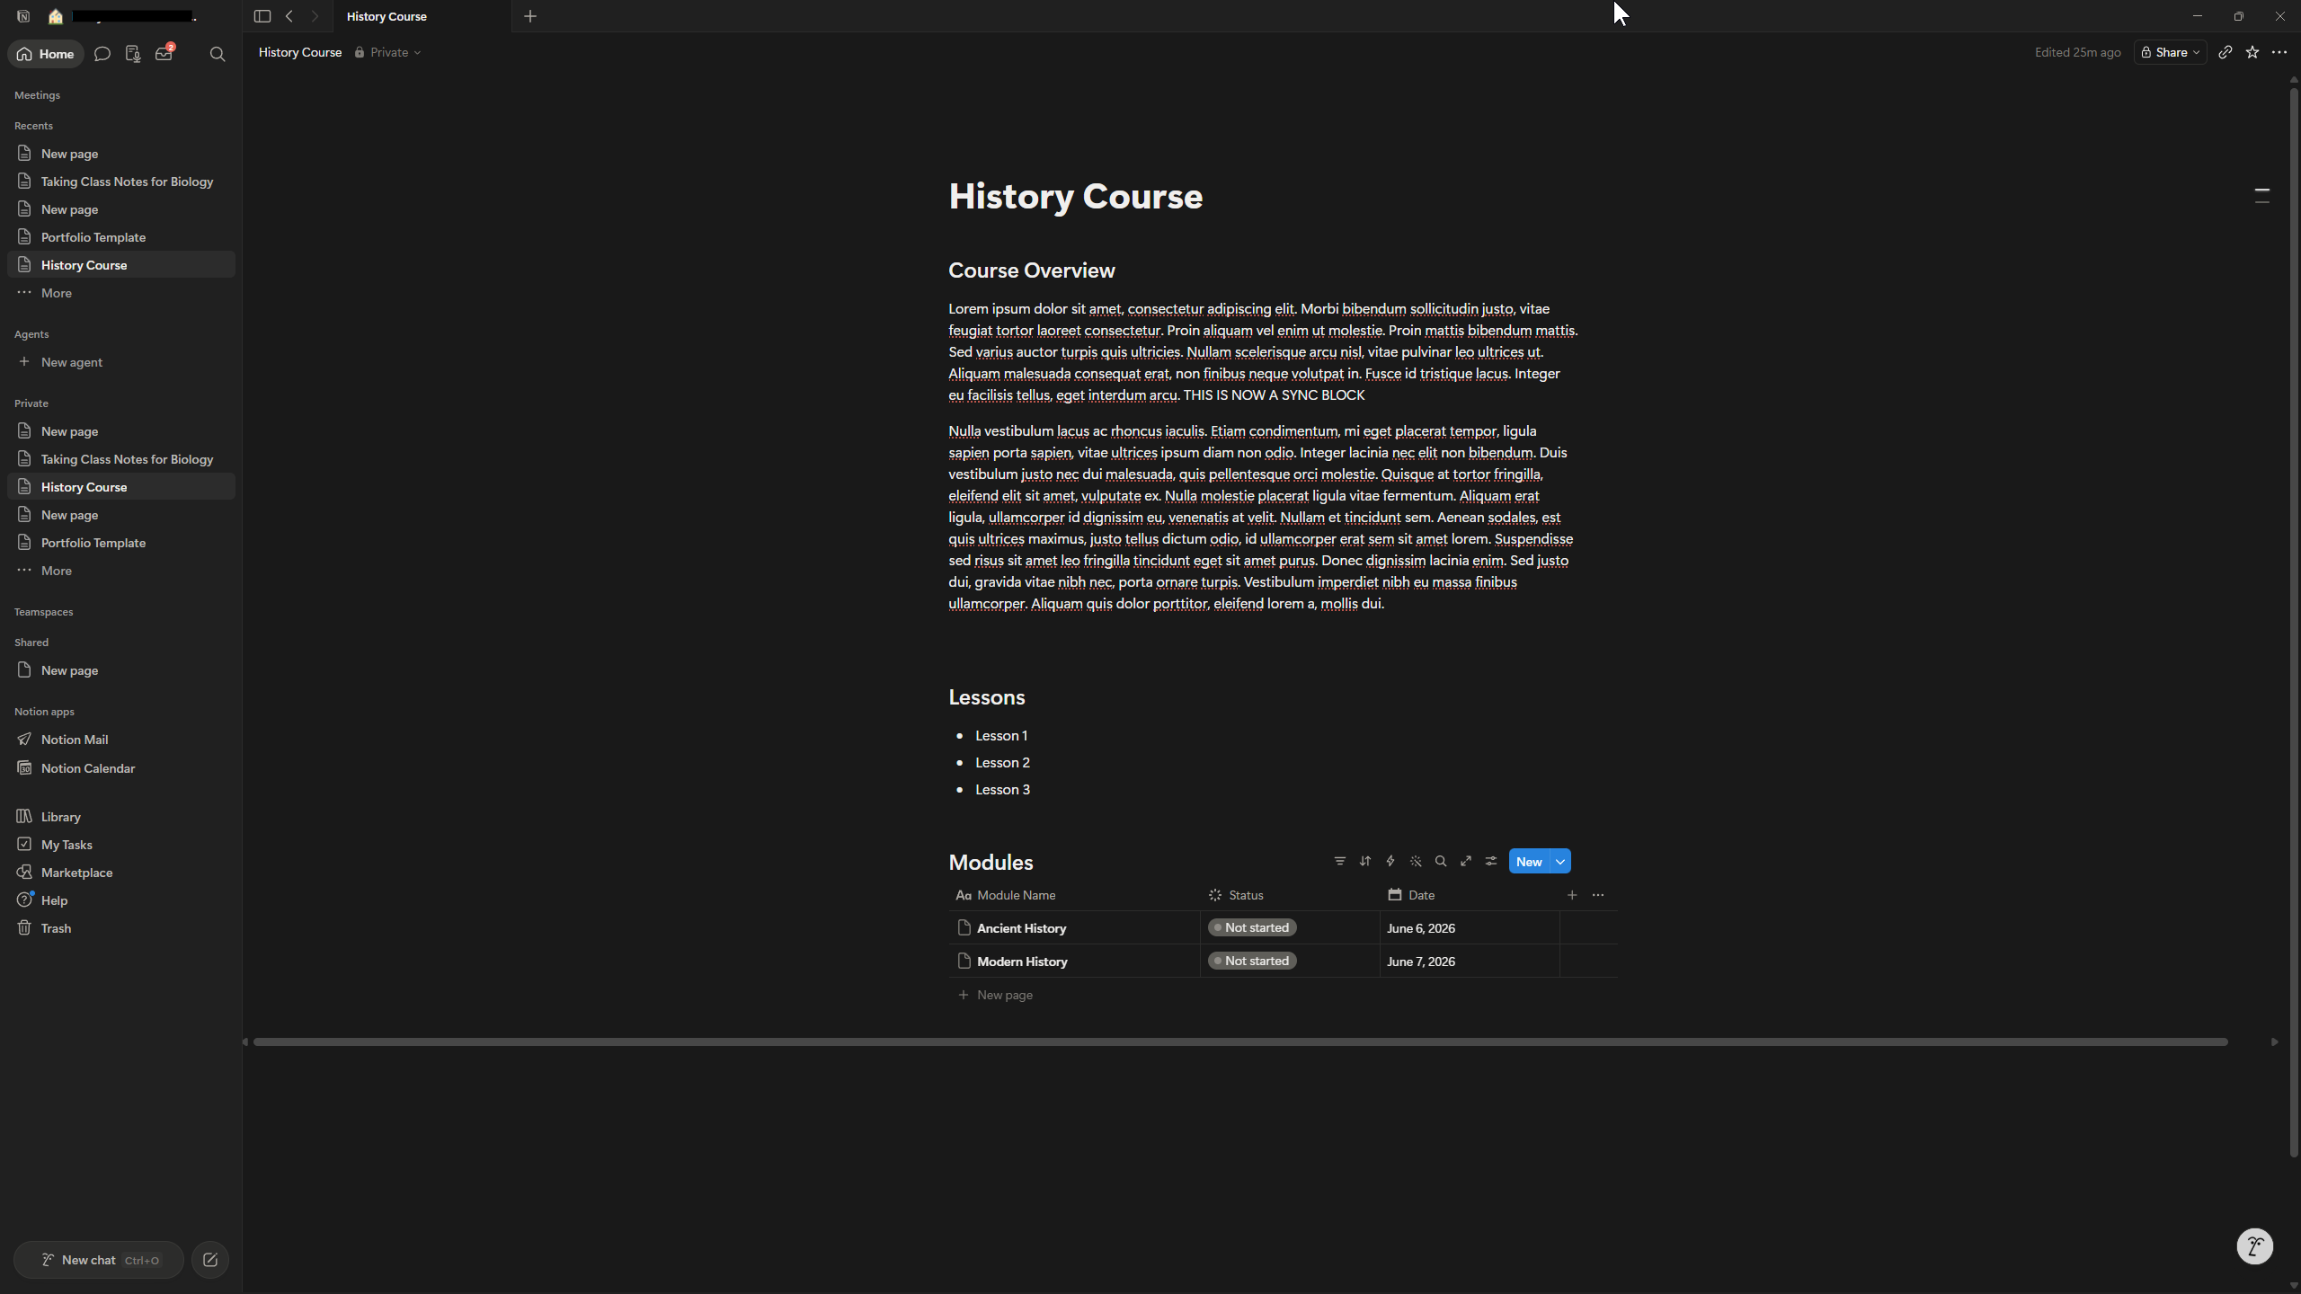Screen dimensions: 2301x1294
Task: Open the Date column header menu
Action: tap(1470, 895)
